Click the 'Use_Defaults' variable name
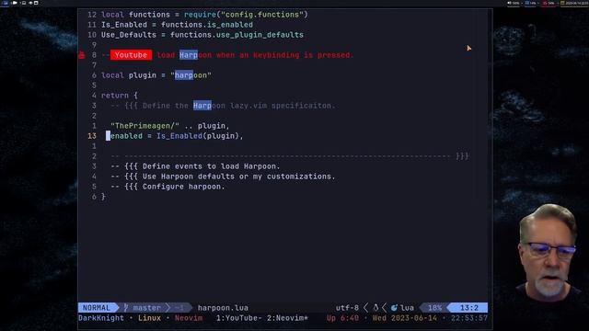 point(129,35)
